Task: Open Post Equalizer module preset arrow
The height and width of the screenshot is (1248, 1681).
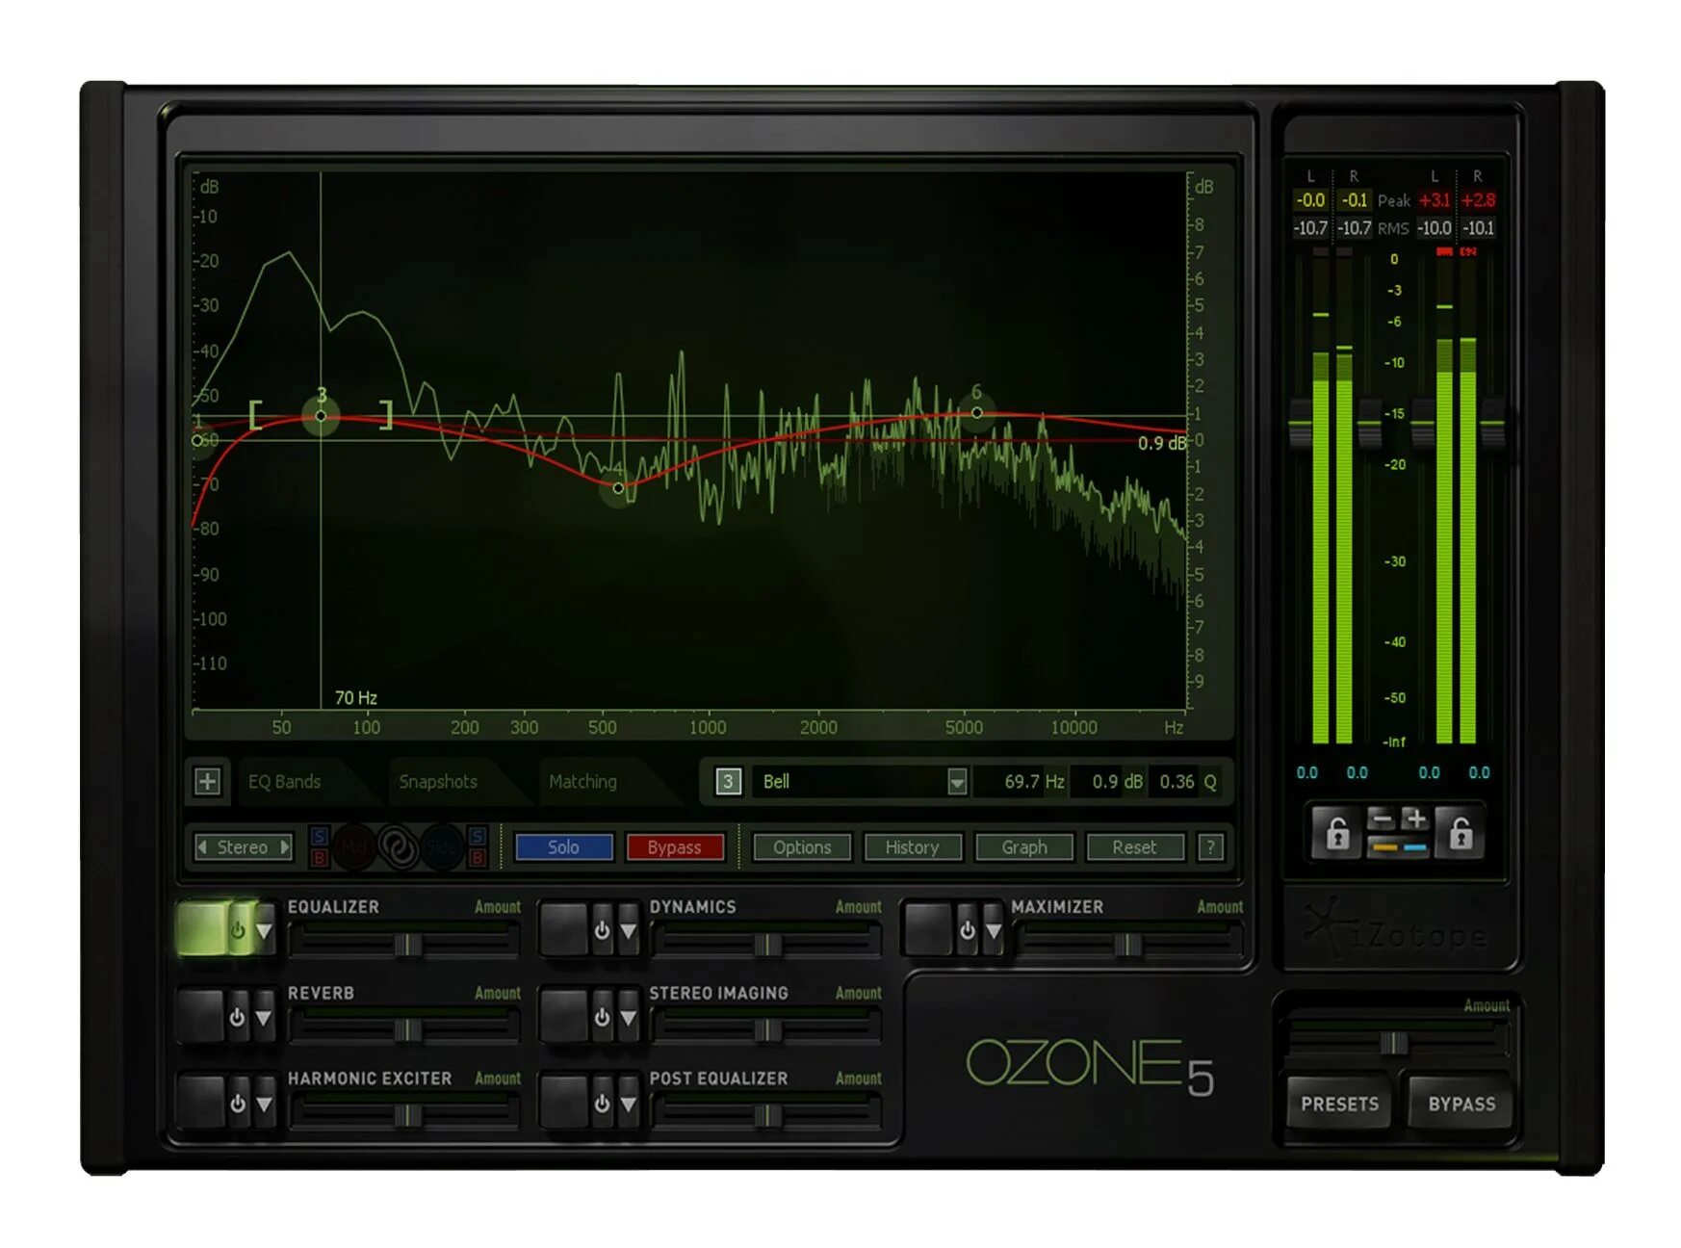Action: point(629,1104)
